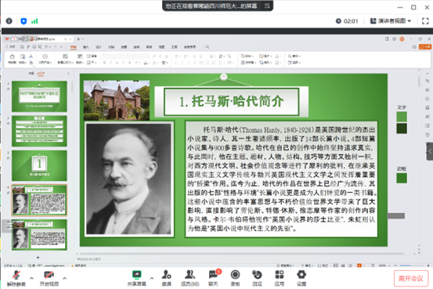
Task: Enter fullscreen mode via corner brackets icon
Action: [425, 21]
